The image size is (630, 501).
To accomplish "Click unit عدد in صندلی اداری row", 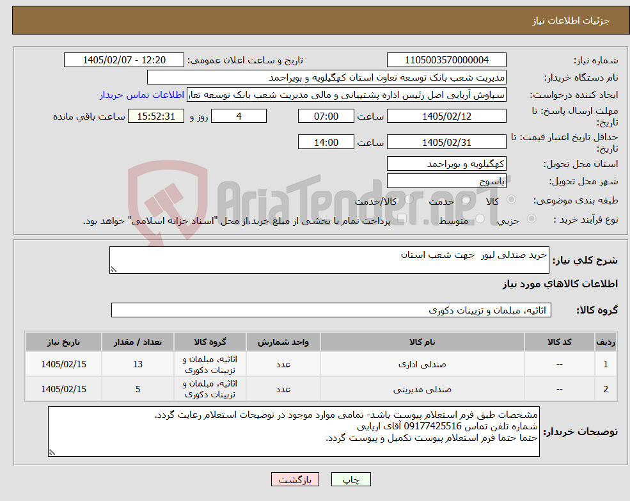I will coord(283,364).
